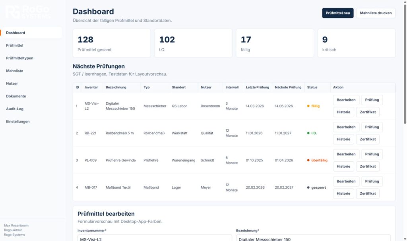Click the RoGo Systems logo
The width and height of the screenshot is (407, 241).
click(x=28, y=12)
